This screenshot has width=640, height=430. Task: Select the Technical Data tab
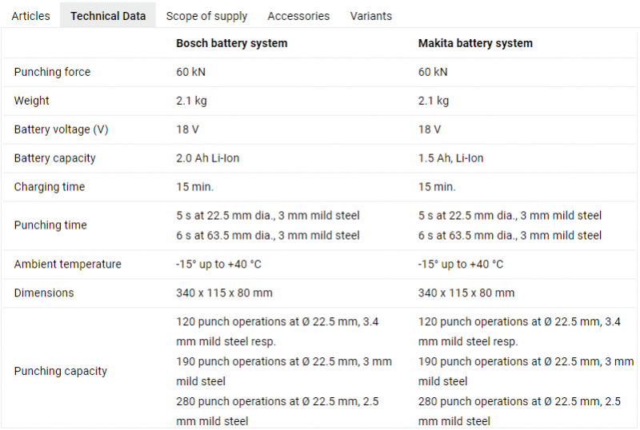pos(108,16)
